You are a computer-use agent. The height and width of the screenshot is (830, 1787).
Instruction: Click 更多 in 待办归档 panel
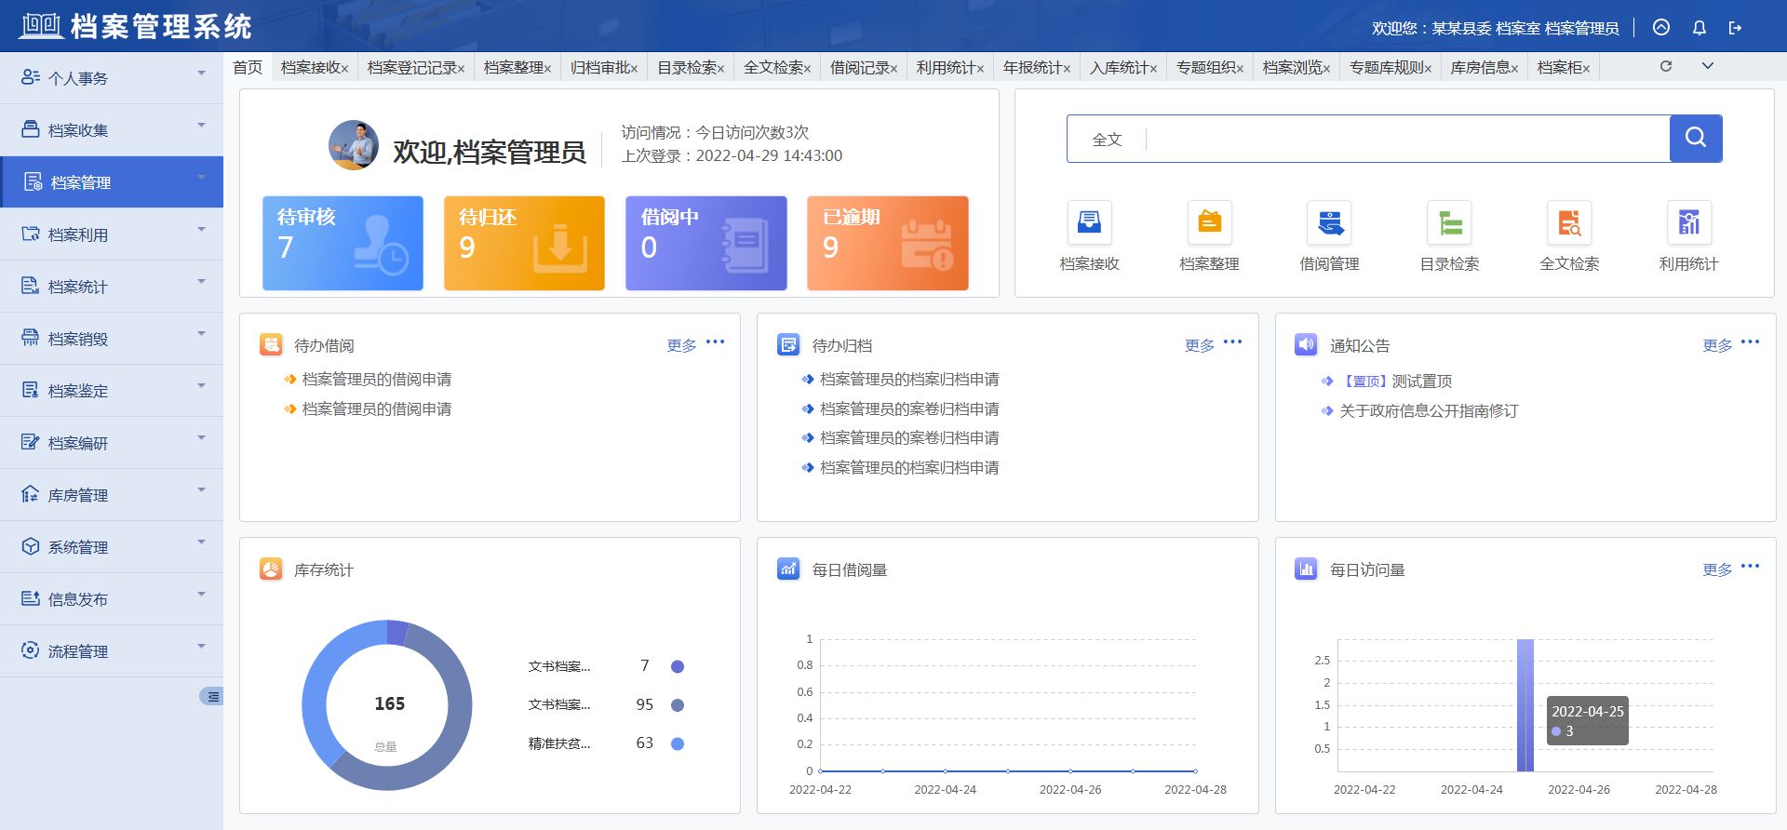coord(1200,345)
